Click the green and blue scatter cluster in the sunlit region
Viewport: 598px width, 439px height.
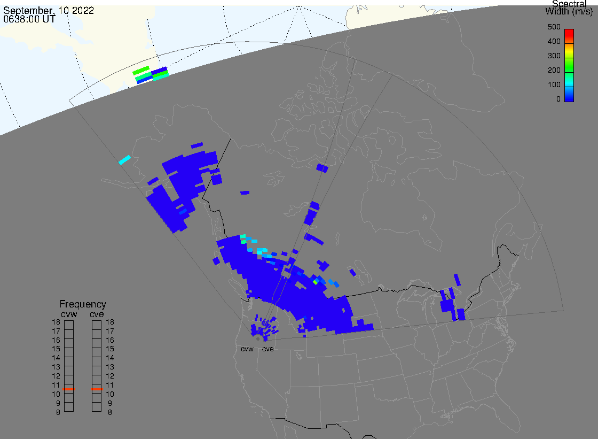click(x=151, y=74)
